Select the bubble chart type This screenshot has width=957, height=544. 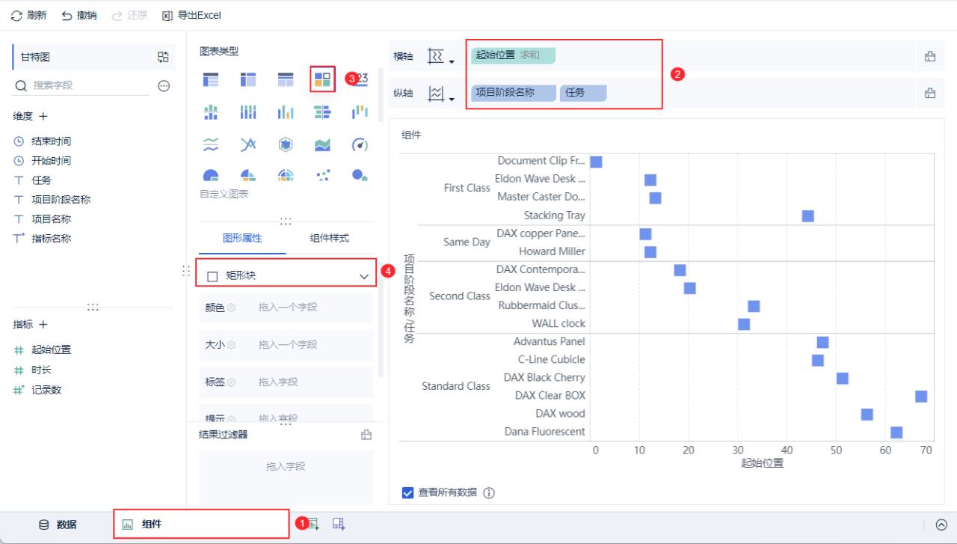(x=360, y=175)
